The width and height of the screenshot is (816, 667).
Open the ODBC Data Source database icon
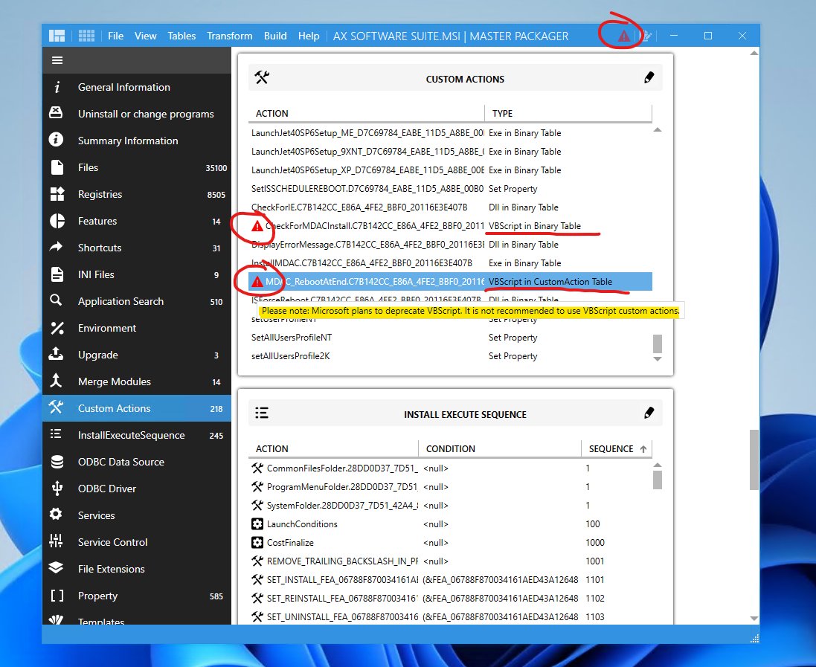(x=57, y=462)
